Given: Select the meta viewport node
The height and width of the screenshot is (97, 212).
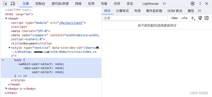Looking at the screenshot, I should (x=55, y=37).
